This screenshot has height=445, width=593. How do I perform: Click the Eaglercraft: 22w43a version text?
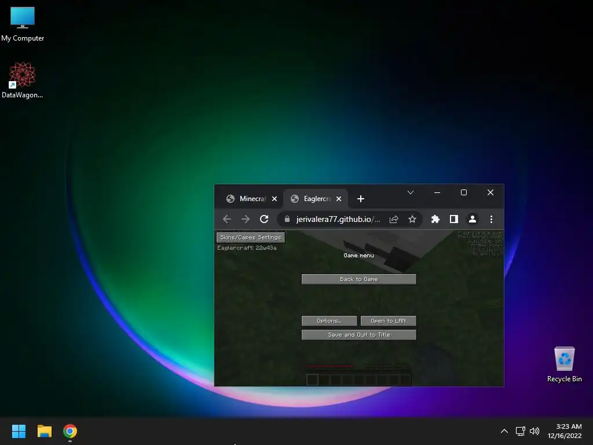(247, 248)
